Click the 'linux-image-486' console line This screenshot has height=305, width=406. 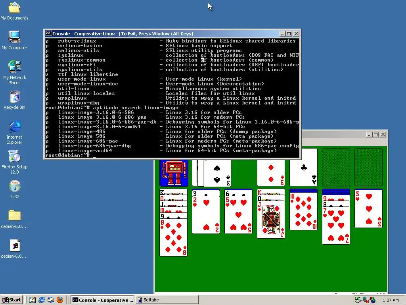point(161,131)
